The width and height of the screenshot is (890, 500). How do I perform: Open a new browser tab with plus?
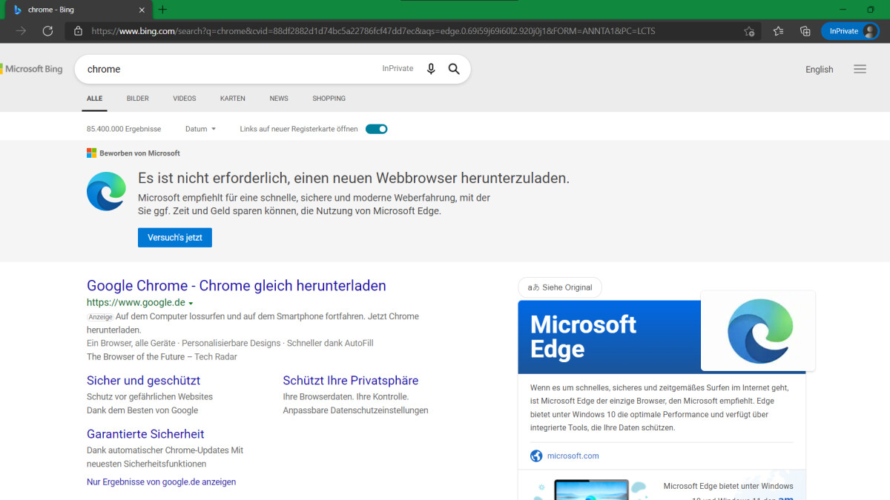click(162, 10)
